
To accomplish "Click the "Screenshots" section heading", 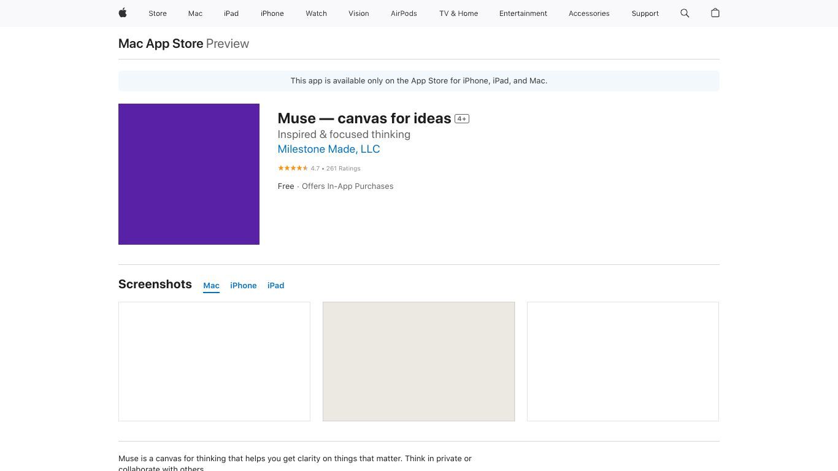I will pyautogui.click(x=155, y=284).
